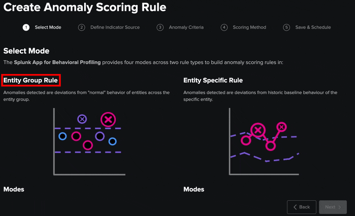
Task: Go to Define Indicator Source step
Action: tap(115, 27)
